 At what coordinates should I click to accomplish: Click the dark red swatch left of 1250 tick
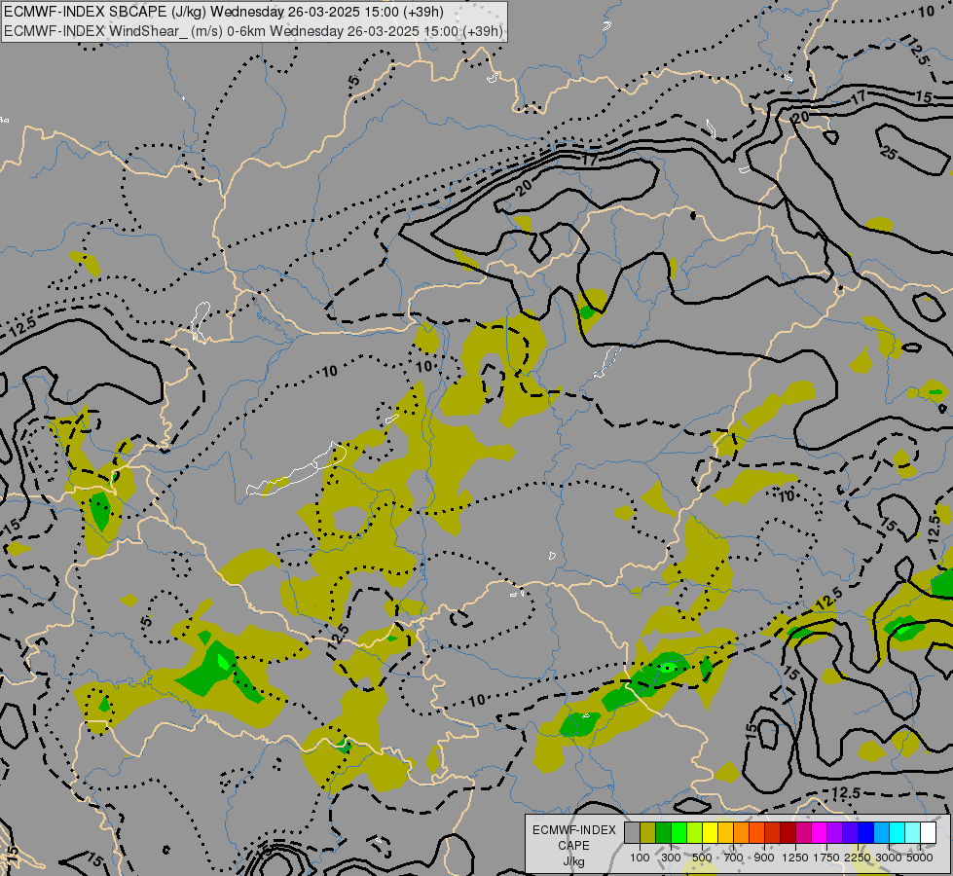pos(788,833)
